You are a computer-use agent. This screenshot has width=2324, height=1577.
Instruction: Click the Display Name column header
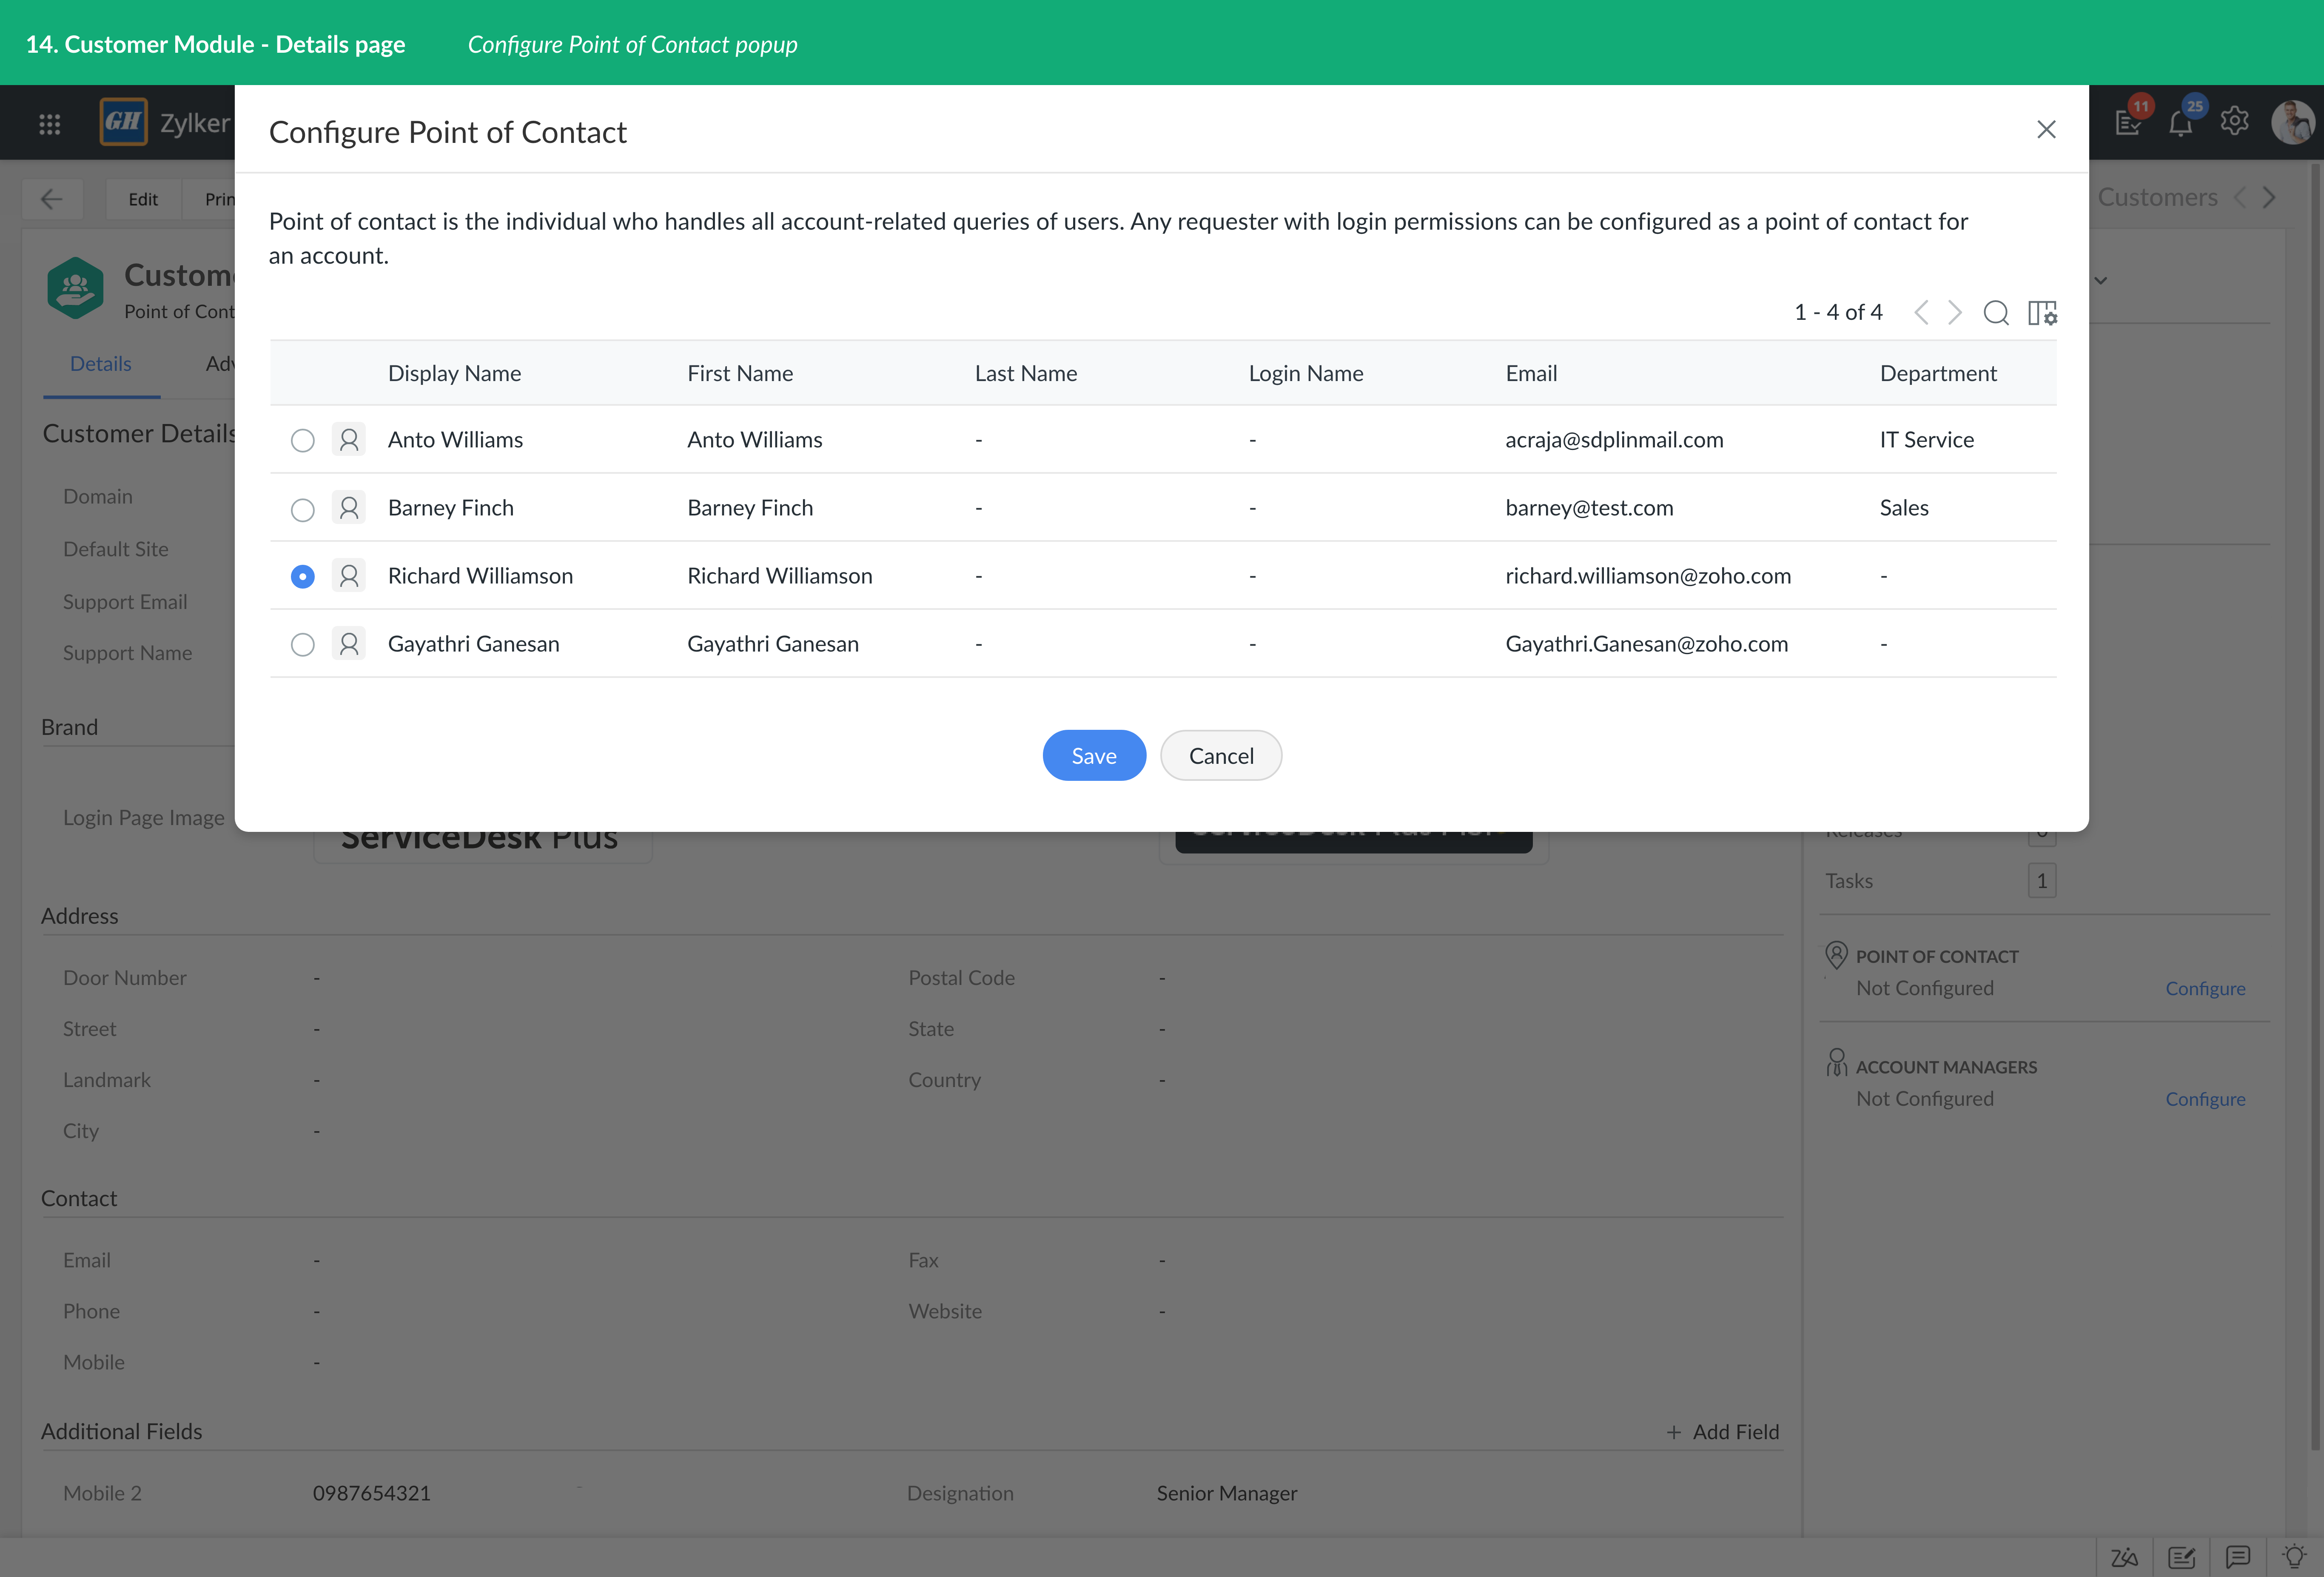click(x=455, y=373)
